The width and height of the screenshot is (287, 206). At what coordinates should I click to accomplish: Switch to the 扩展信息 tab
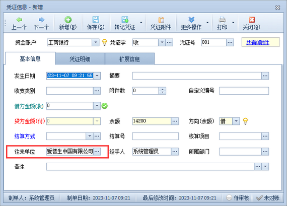(129, 59)
